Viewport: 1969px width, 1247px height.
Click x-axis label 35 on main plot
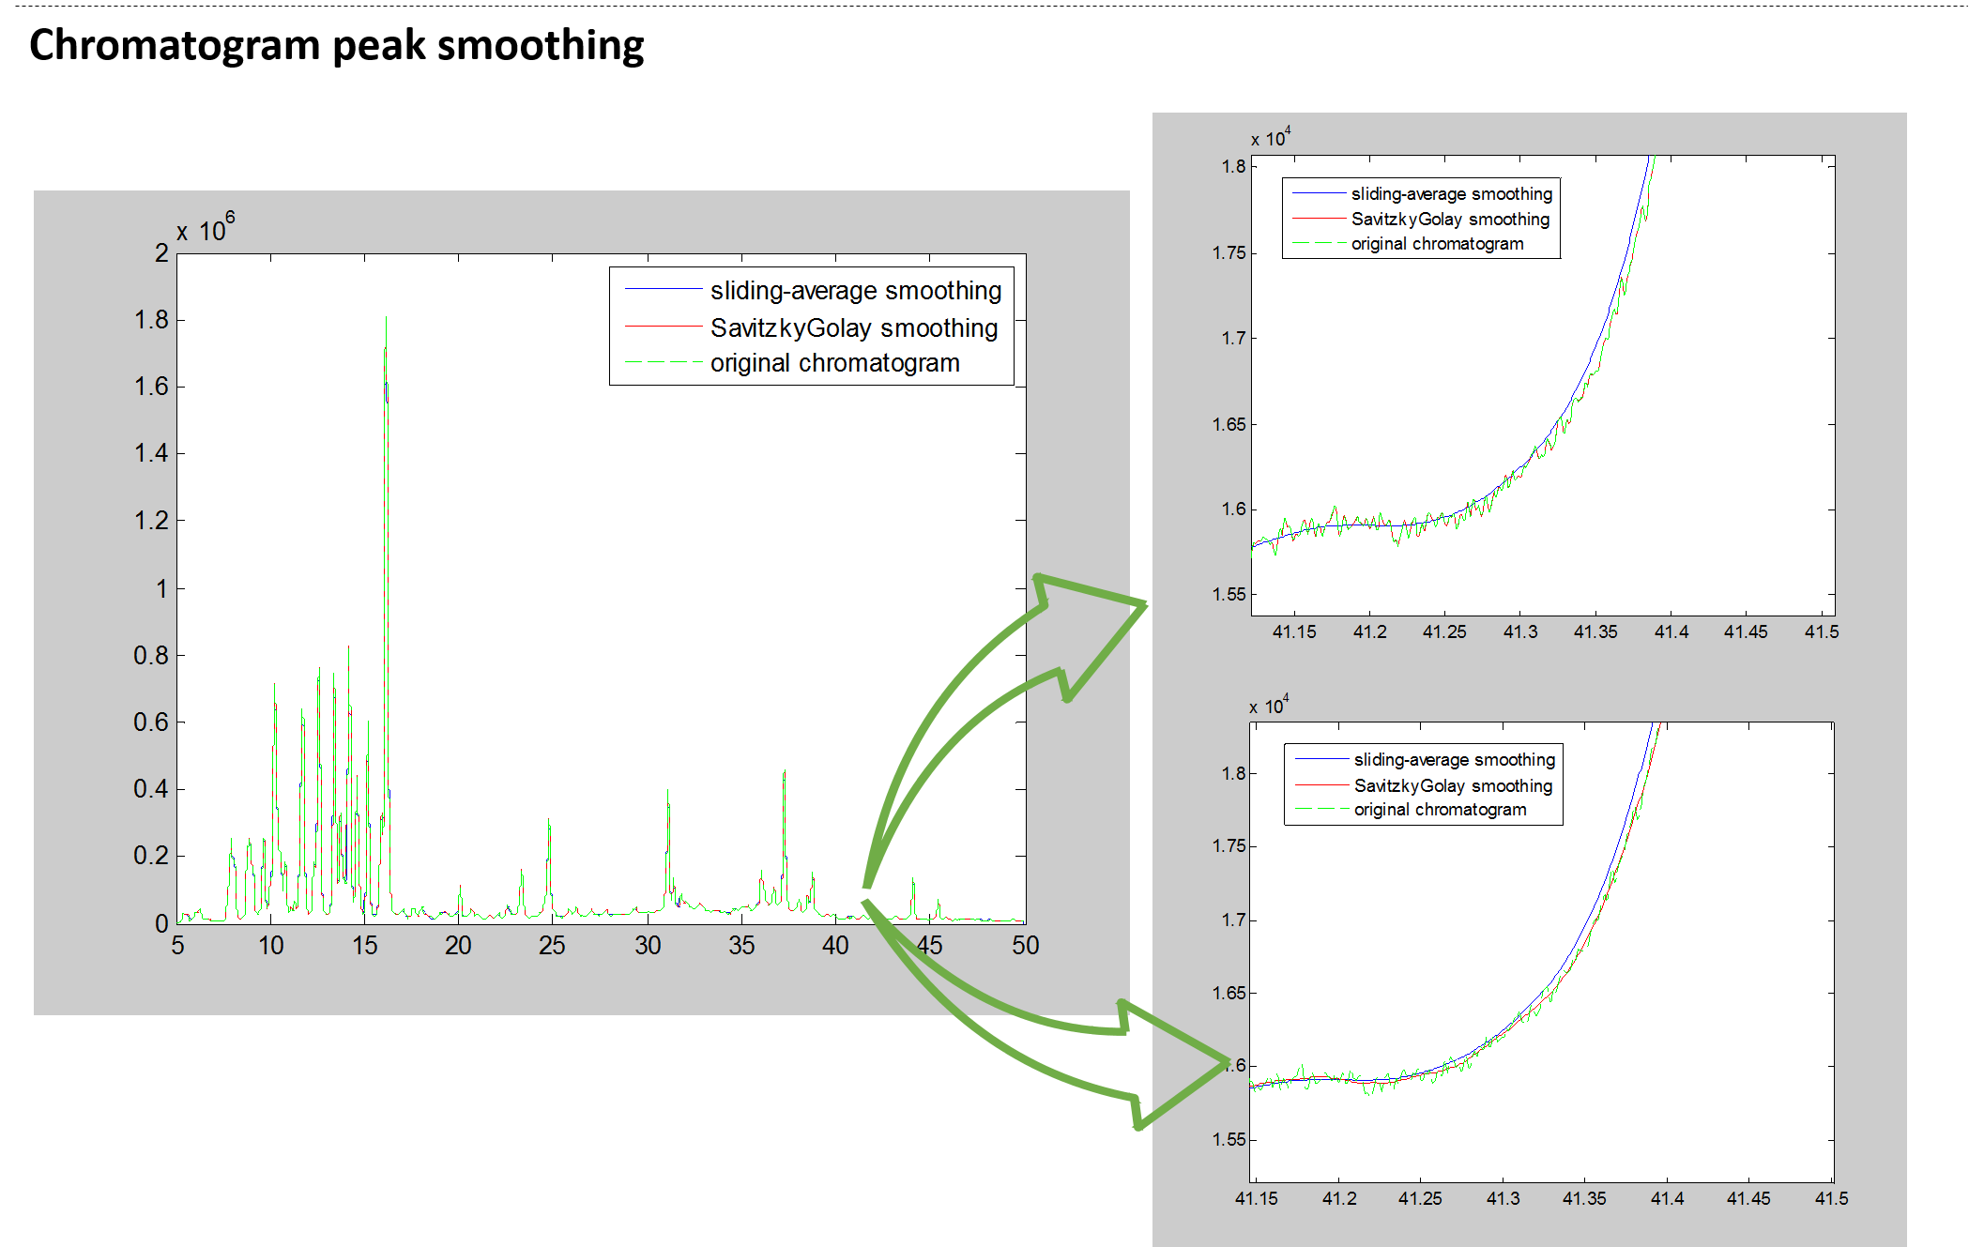point(741,945)
